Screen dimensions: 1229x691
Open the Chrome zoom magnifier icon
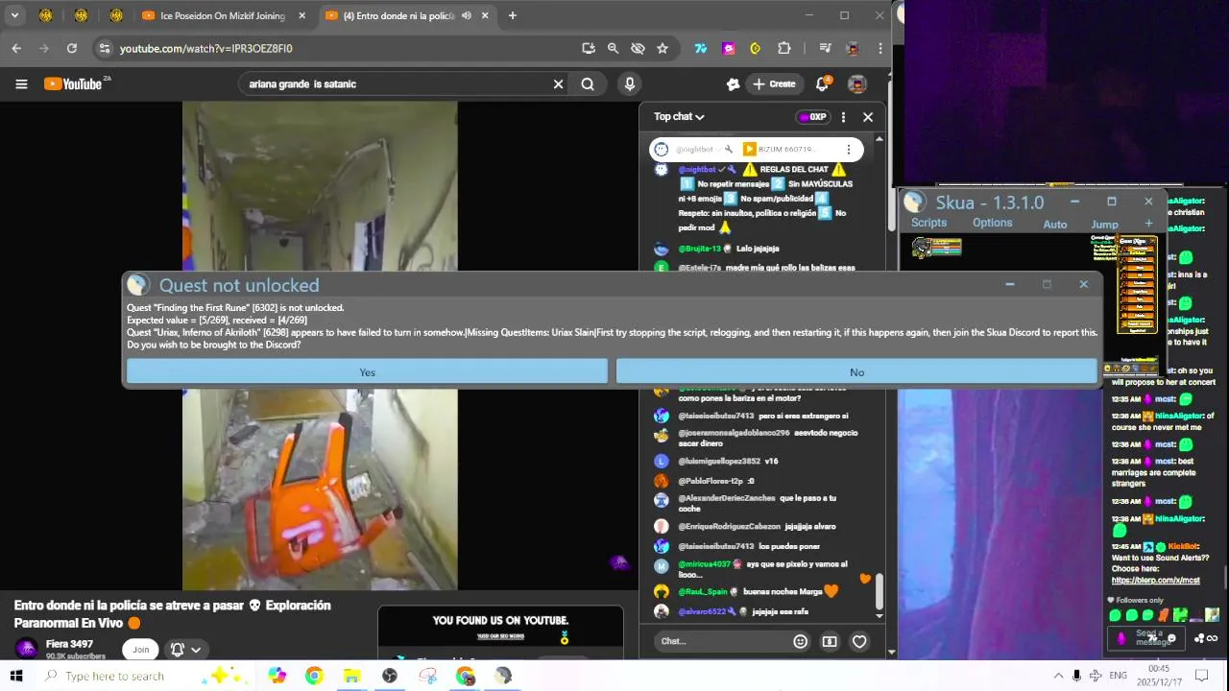(x=613, y=48)
